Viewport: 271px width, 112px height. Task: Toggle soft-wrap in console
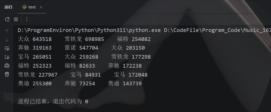pos(7,48)
